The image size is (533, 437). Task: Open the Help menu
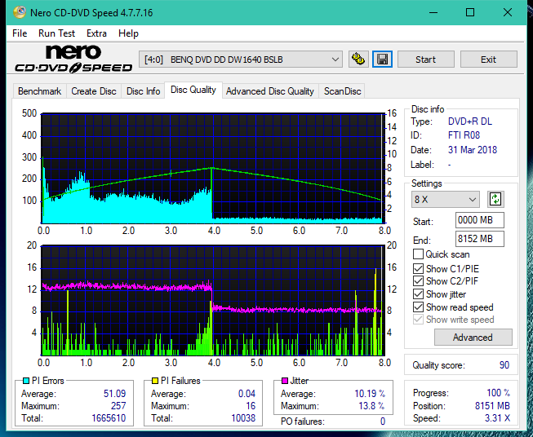coord(128,33)
